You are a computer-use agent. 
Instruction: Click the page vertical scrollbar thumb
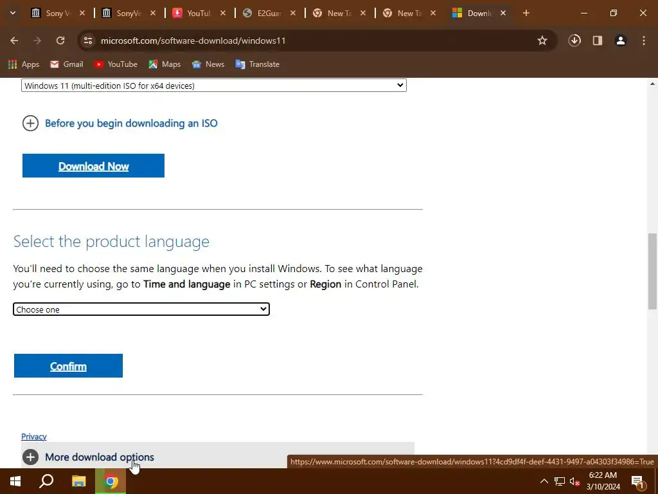(652, 271)
